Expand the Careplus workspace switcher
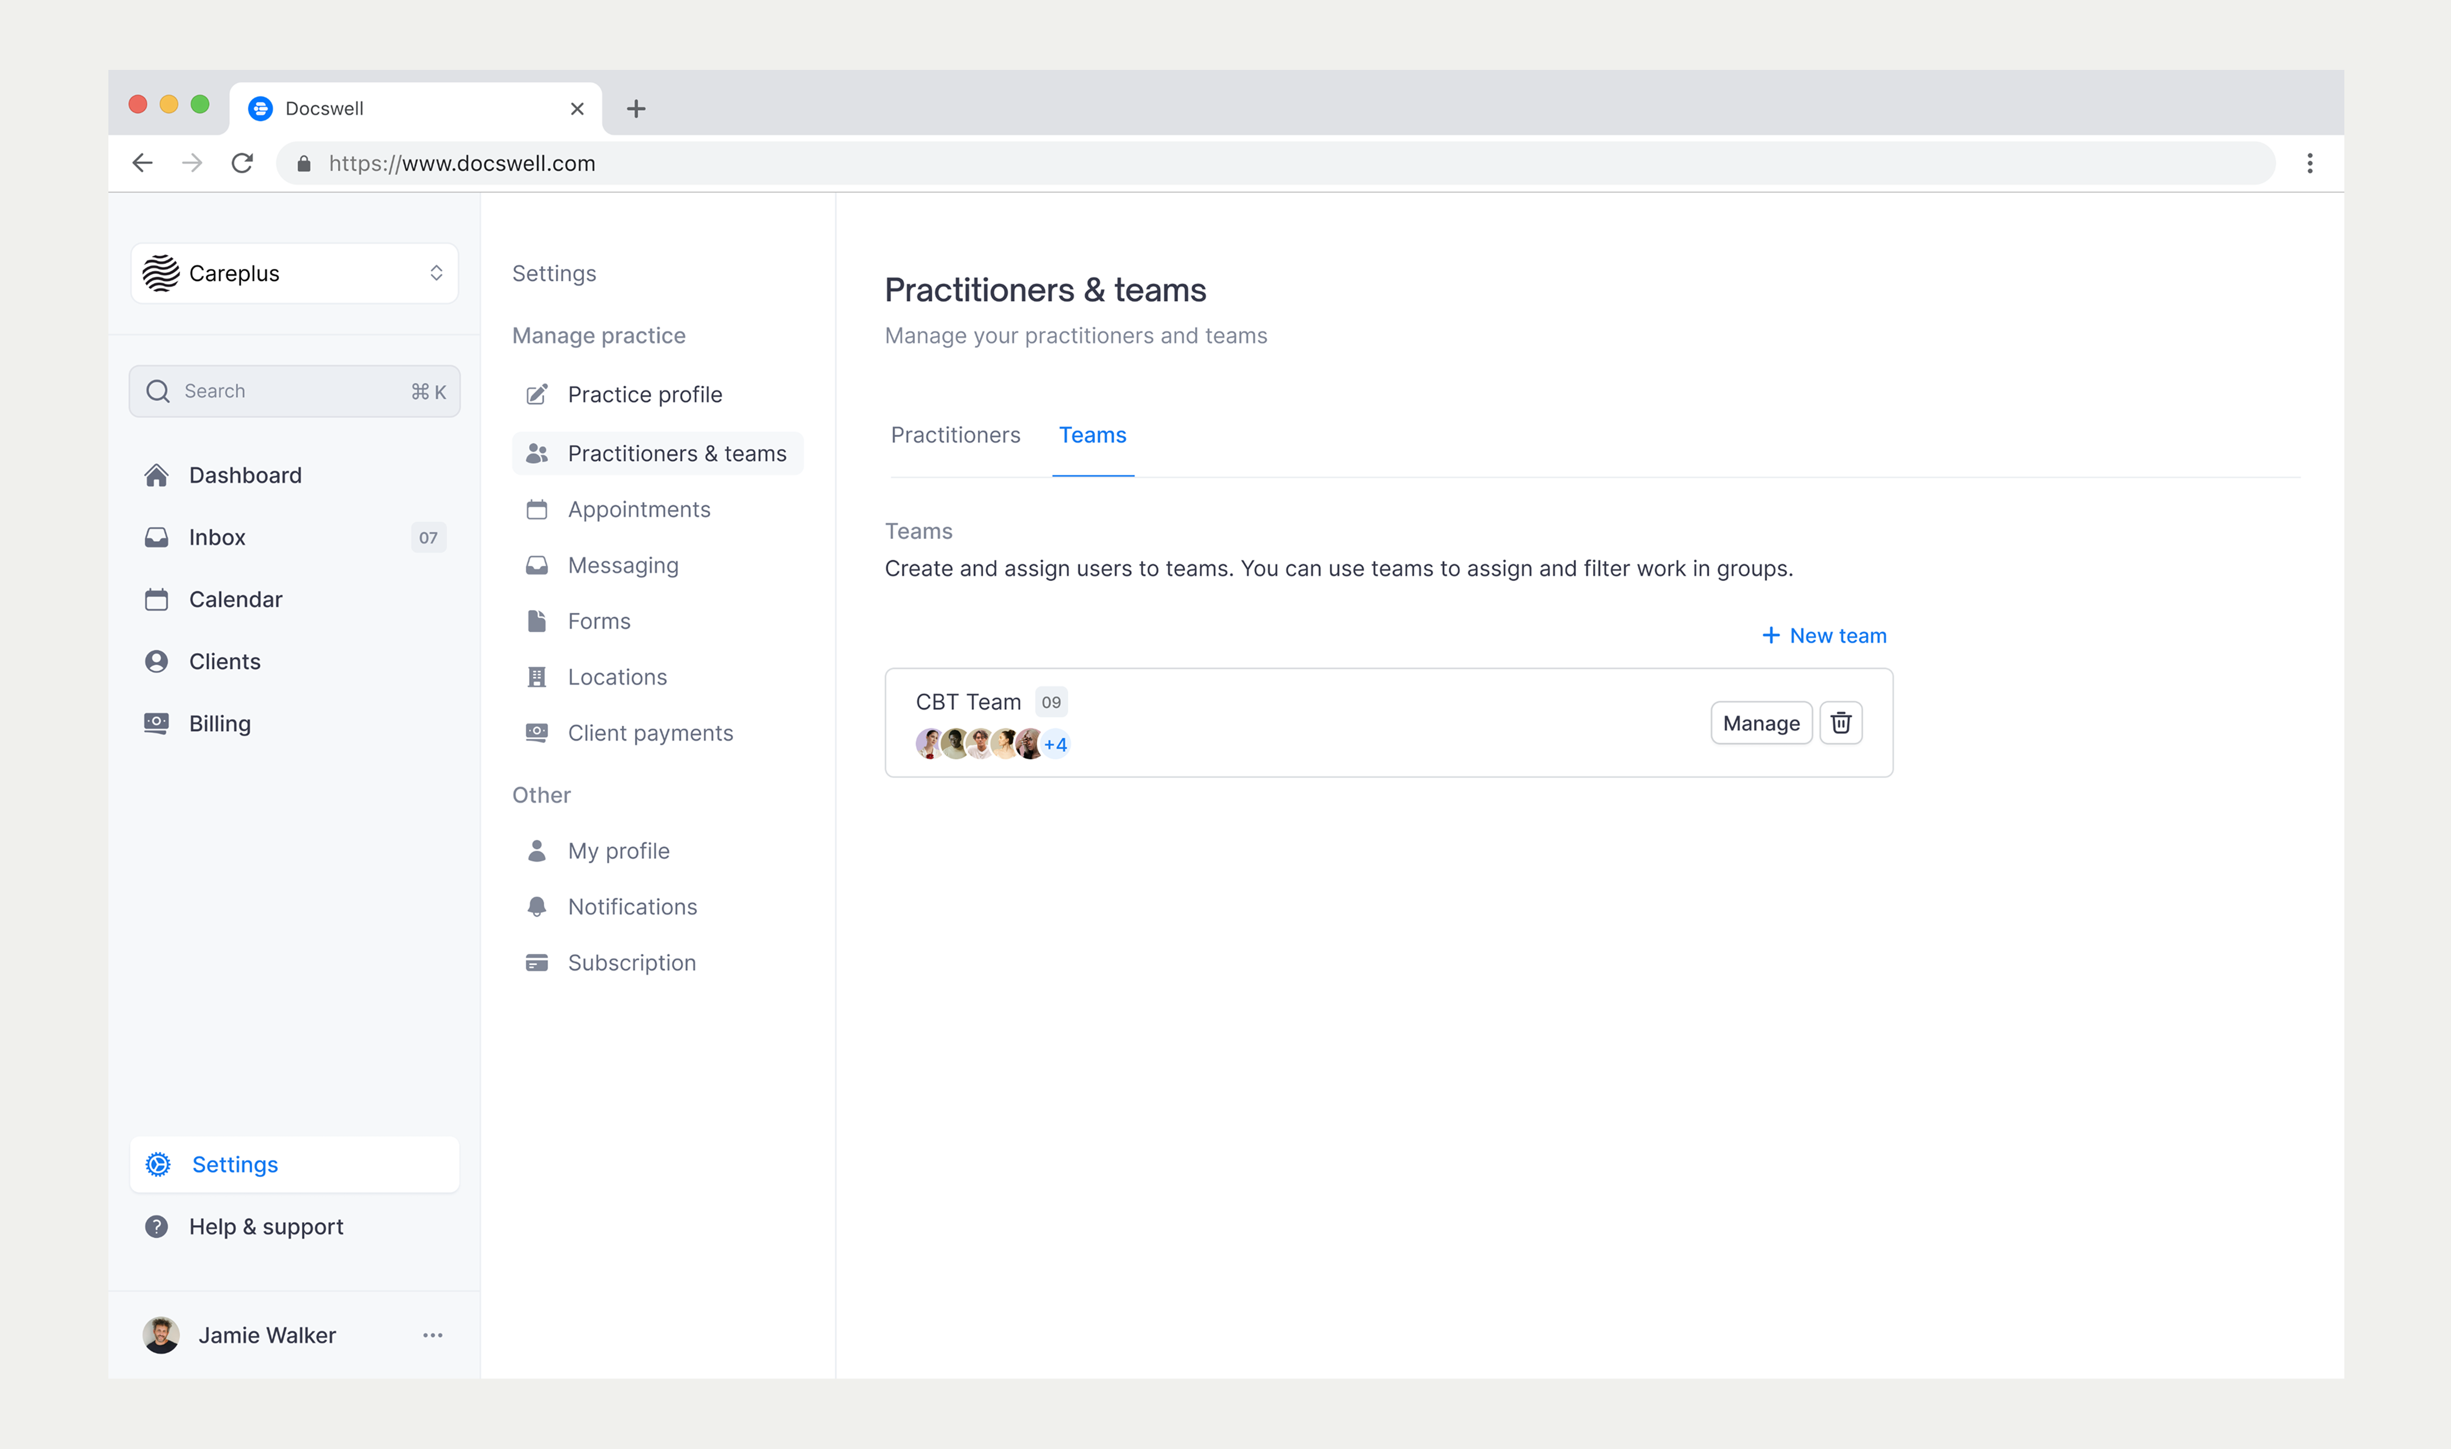Viewport: 2451px width, 1449px height. coord(294,273)
